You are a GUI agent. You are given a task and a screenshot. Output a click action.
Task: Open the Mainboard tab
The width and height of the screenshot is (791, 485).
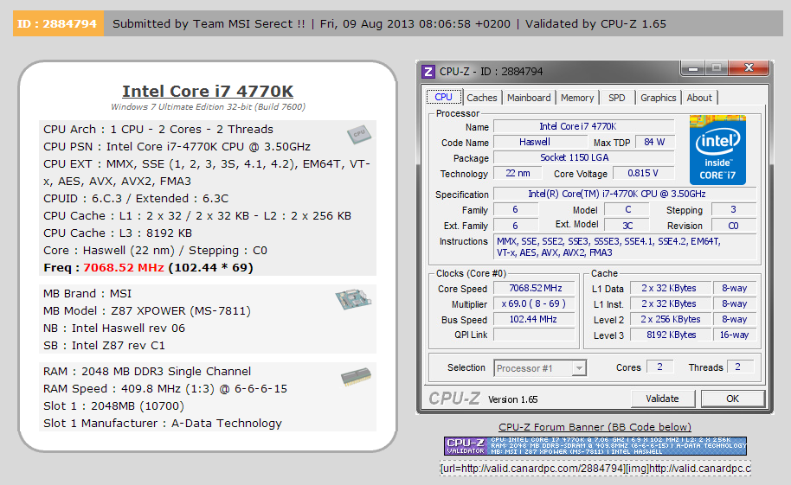[529, 98]
